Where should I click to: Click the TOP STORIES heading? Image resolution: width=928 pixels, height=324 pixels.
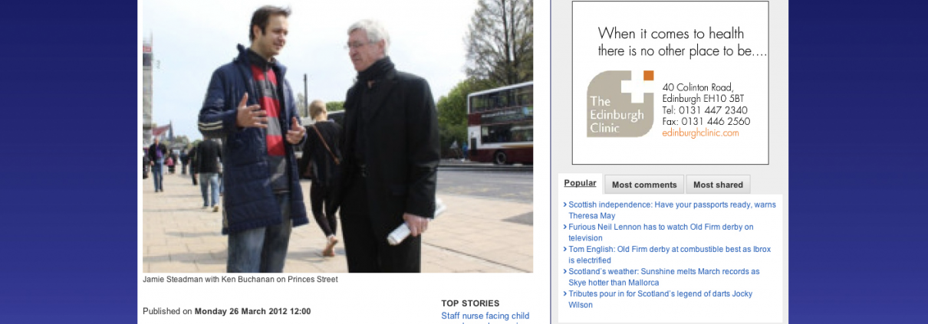point(470,303)
